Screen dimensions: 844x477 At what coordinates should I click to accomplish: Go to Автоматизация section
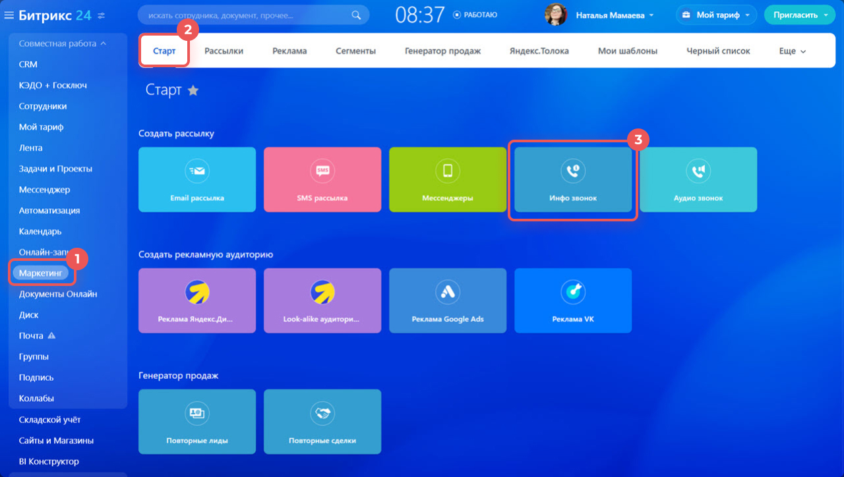click(x=49, y=211)
